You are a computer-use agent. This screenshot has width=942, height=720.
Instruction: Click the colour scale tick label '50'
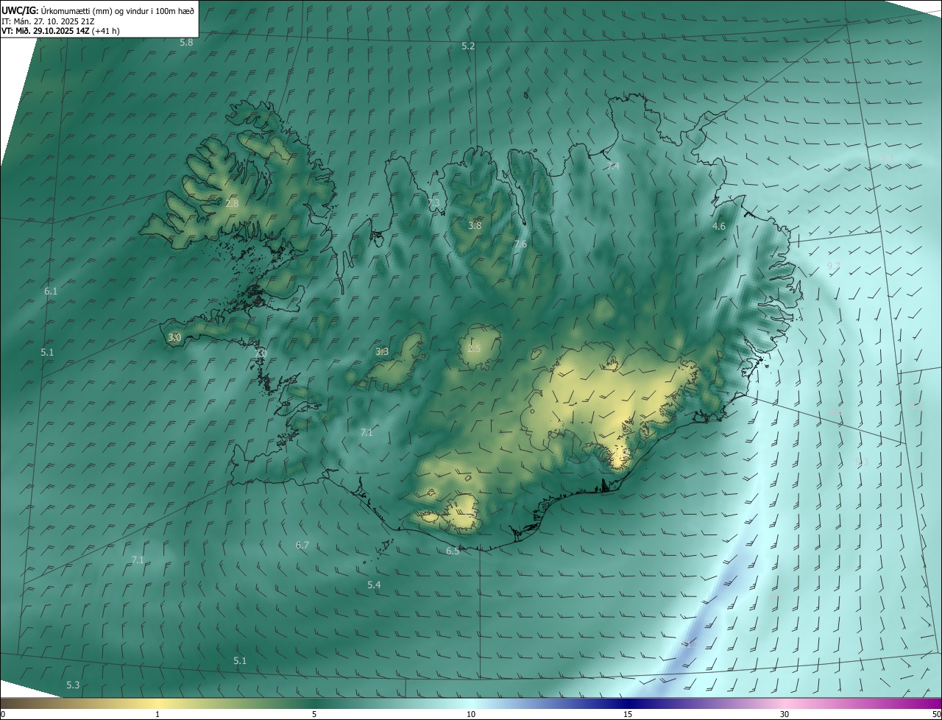pyautogui.click(x=936, y=715)
